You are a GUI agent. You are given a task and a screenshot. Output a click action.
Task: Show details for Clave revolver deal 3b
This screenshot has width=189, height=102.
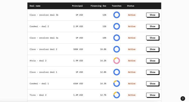coord(153,15)
